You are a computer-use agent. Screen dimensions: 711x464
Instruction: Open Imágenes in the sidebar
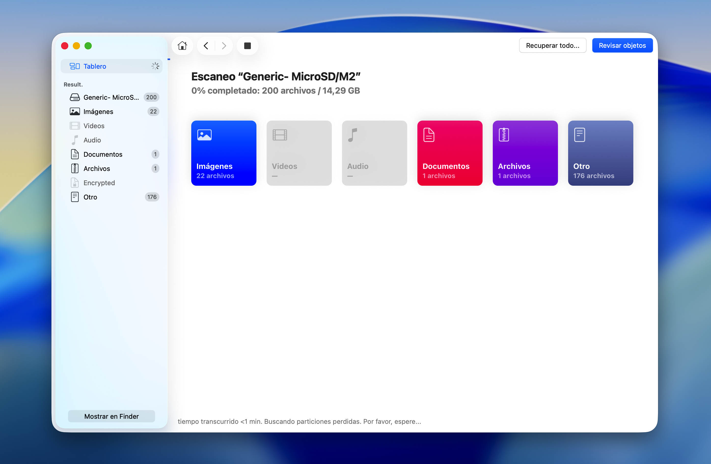112,112
